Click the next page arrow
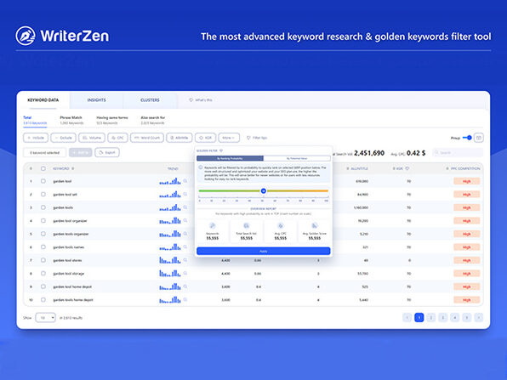This screenshot has height=380, width=507. point(479,318)
